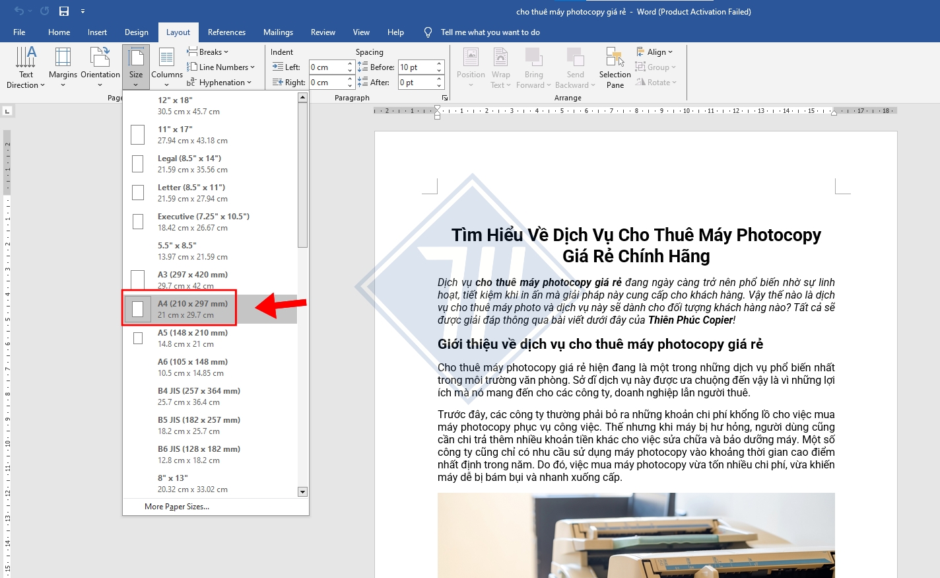The width and height of the screenshot is (940, 578).
Task: Choose the Letter (8.5" x 11") paper size
Action: (191, 192)
